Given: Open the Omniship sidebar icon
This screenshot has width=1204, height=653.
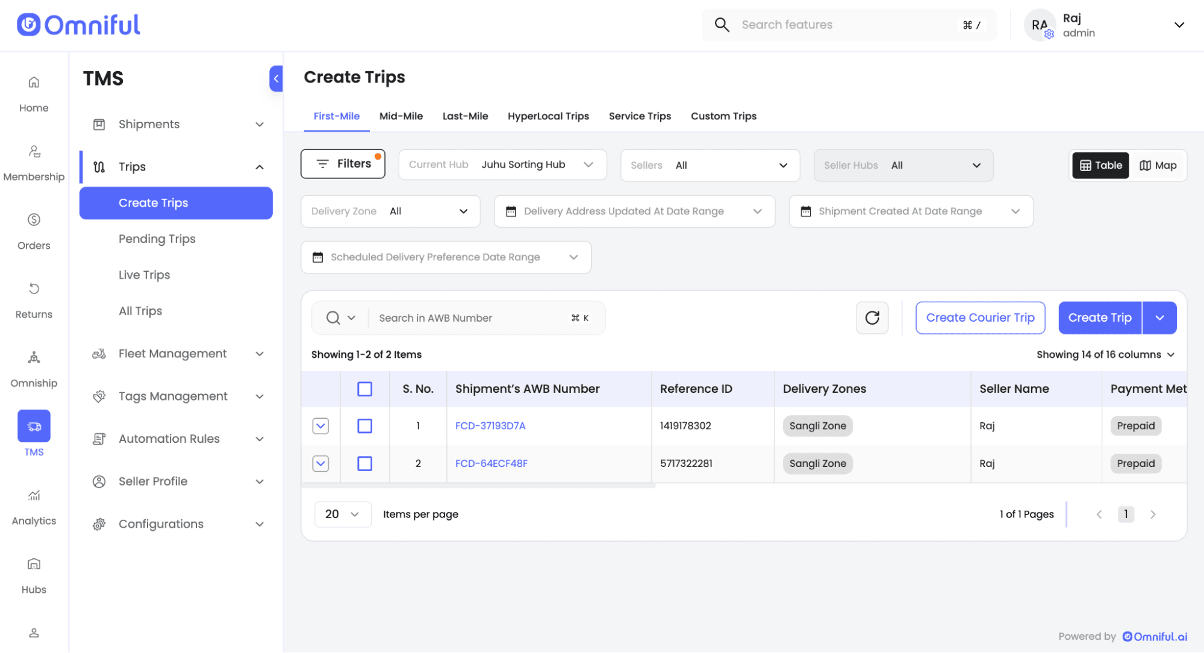Looking at the screenshot, I should 34,358.
